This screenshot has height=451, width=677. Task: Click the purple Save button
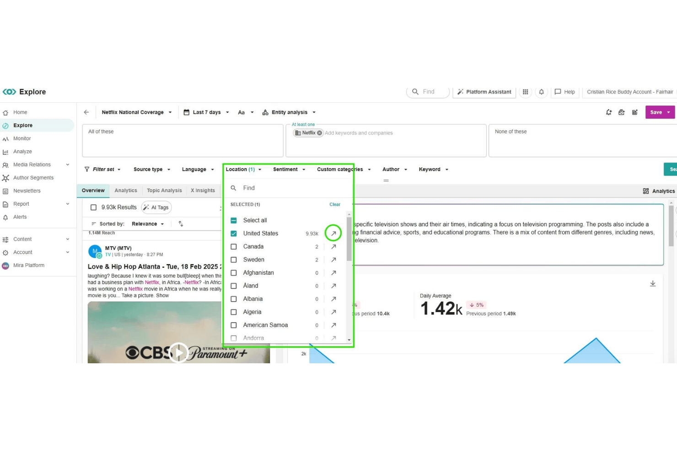tap(656, 112)
